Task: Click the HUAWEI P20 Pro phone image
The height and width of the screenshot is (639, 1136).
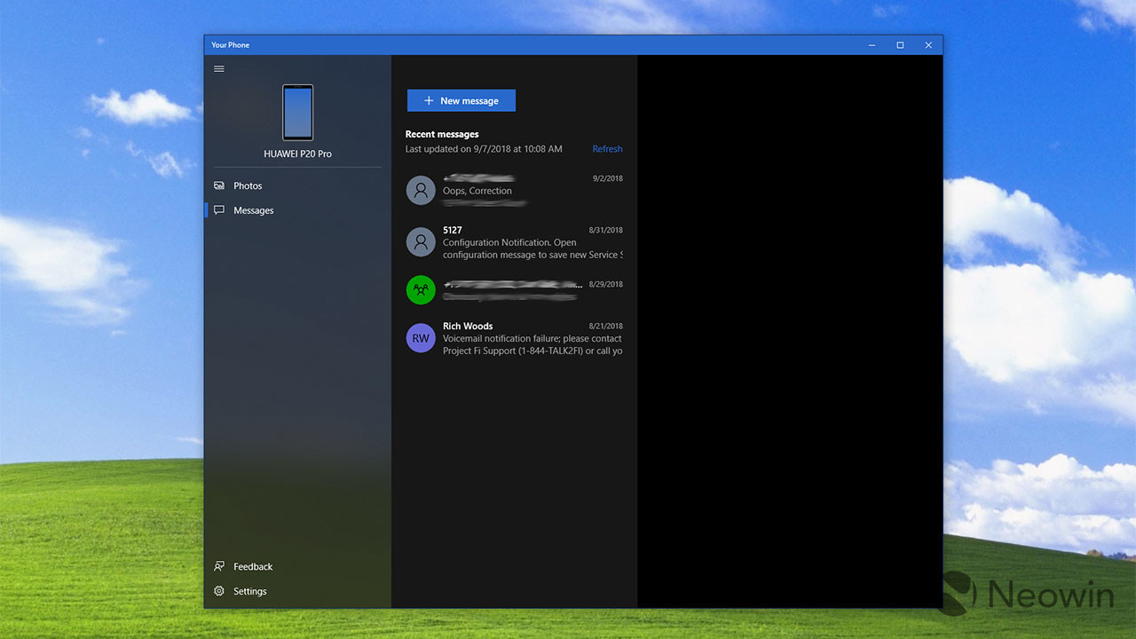Action: 297,113
